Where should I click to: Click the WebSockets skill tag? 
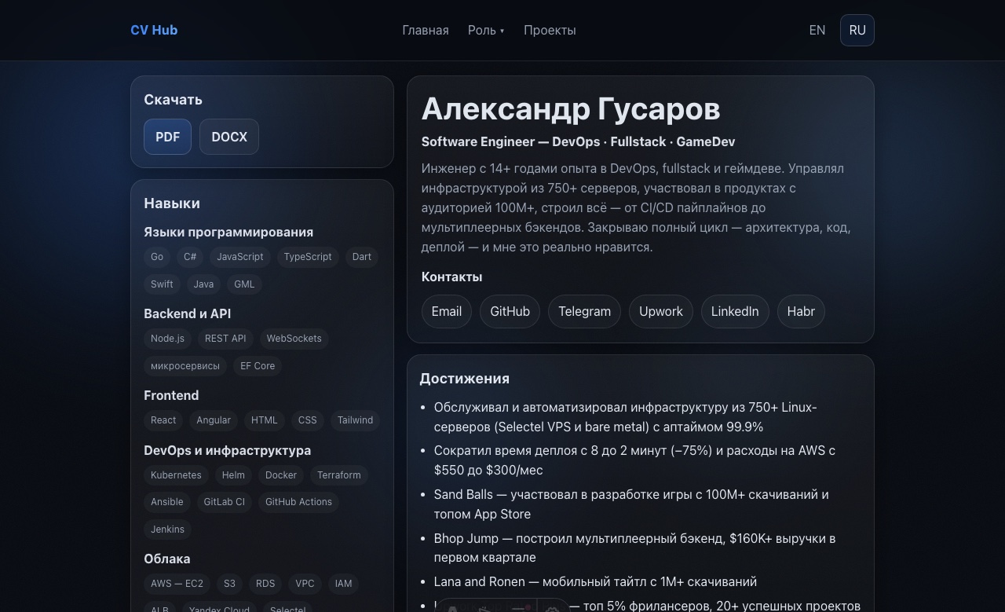294,339
